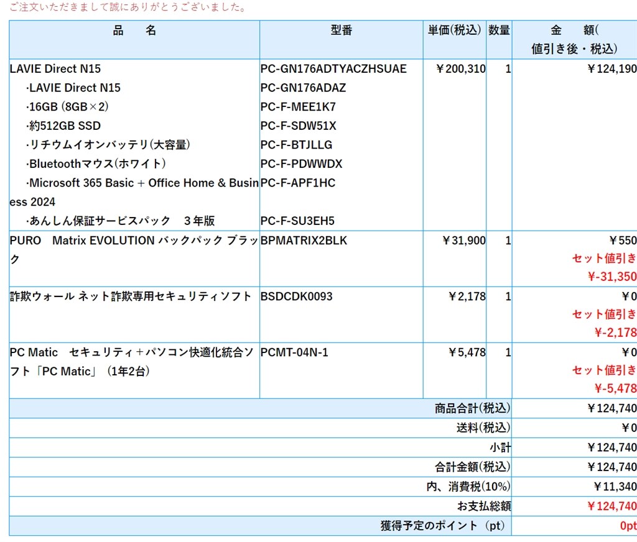Click the PC Matic product name
The height and width of the screenshot is (542, 637).
(132, 361)
